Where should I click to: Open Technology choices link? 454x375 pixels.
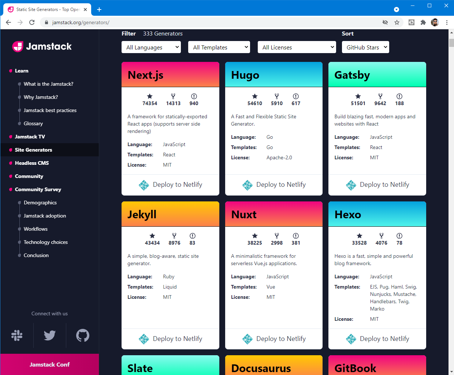point(46,242)
